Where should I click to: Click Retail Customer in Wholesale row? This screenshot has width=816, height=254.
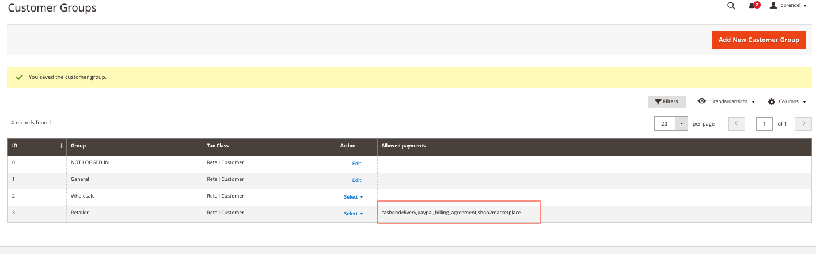pos(225,196)
